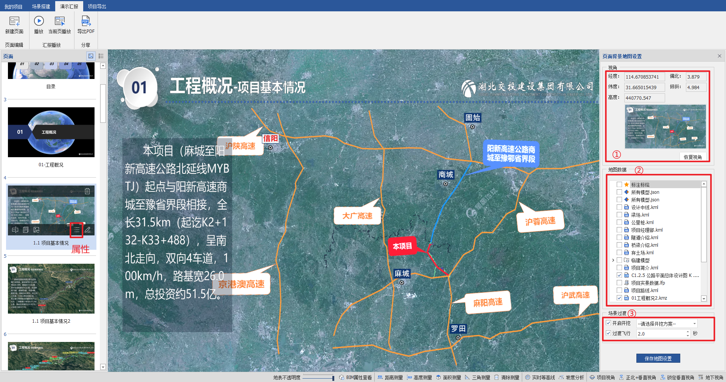Click the 保存地图设置 button
This screenshot has height=382, width=726.
point(658,358)
